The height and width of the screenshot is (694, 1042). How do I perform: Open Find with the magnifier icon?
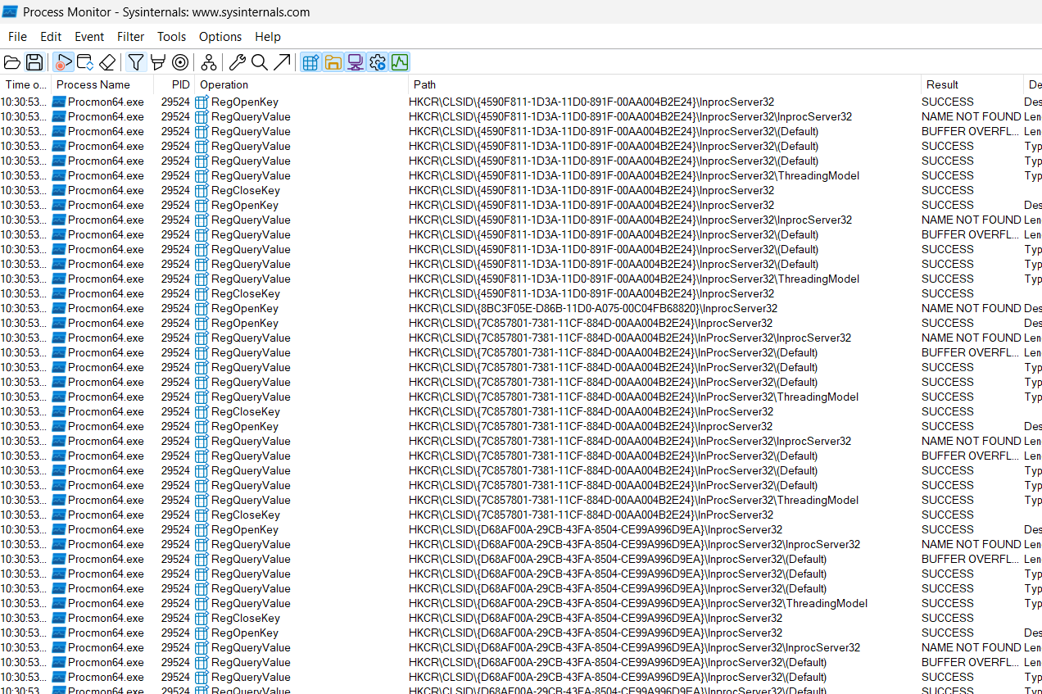tap(260, 62)
